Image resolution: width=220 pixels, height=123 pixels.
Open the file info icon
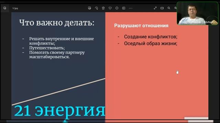tap(117, 8)
